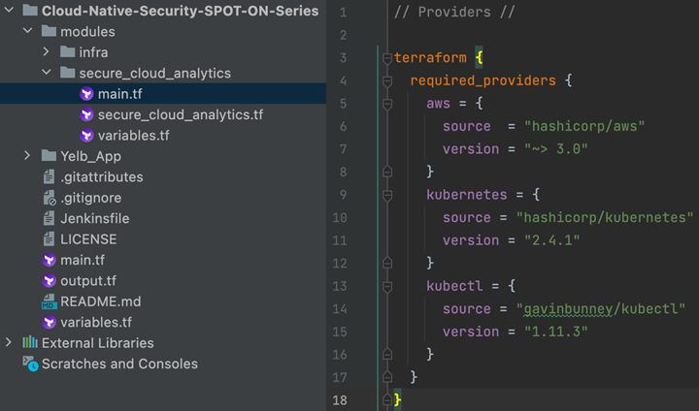Viewport: 699px width, 411px height.
Task: Click the .gitignore file icon
Action: pos(50,198)
